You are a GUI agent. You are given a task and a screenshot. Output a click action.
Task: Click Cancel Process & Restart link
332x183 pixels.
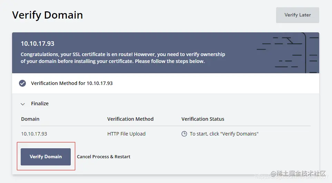[x=104, y=157]
